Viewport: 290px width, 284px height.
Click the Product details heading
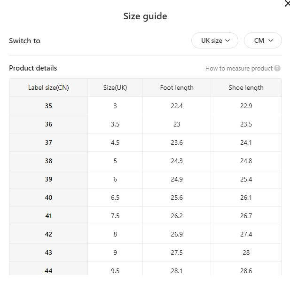click(33, 68)
